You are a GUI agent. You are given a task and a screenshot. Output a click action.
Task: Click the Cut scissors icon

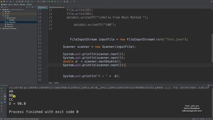tap(17, 1)
